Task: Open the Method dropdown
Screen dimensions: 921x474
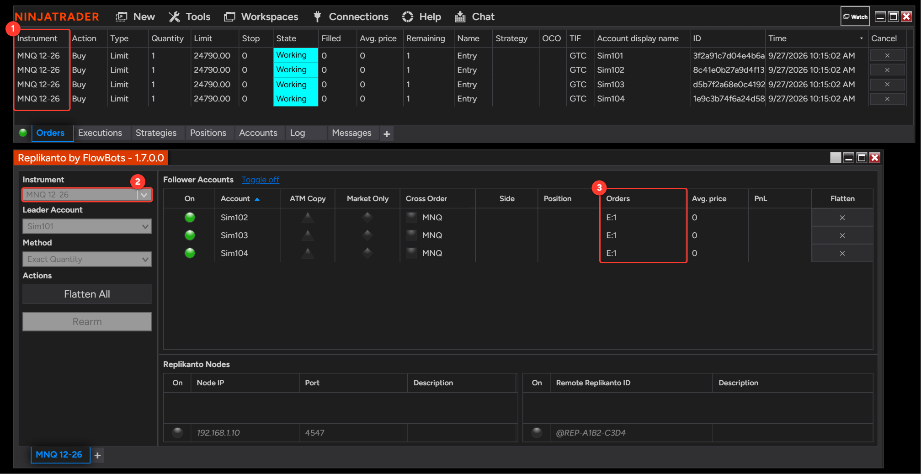Action: tap(87, 259)
